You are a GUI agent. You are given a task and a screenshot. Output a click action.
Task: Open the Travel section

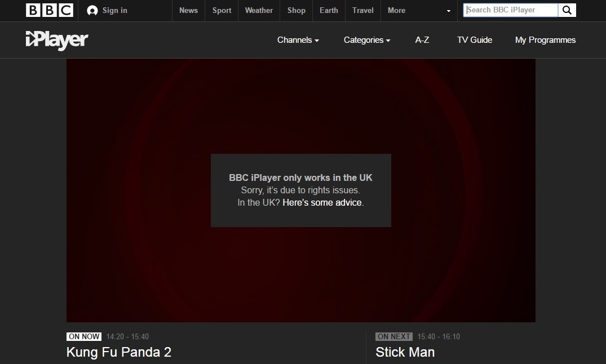(x=363, y=11)
